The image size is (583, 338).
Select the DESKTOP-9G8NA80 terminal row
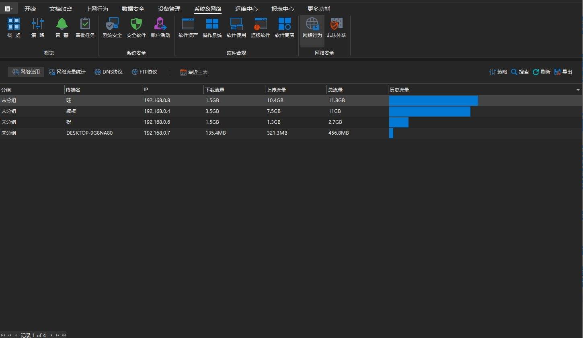click(x=291, y=133)
